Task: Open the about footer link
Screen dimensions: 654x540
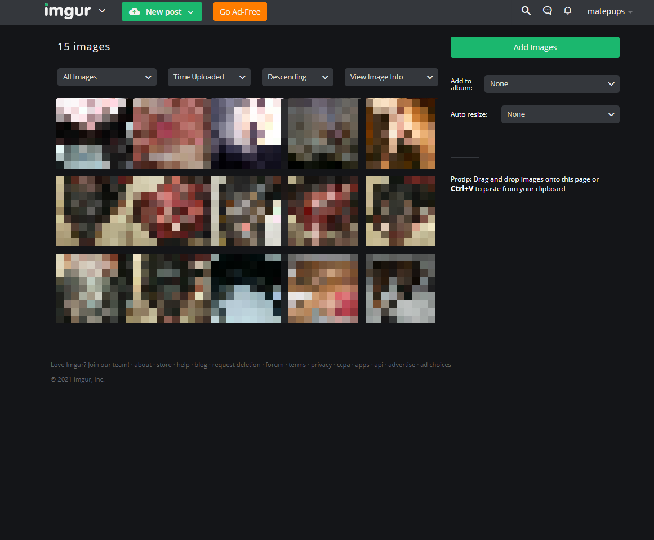Action: point(143,365)
